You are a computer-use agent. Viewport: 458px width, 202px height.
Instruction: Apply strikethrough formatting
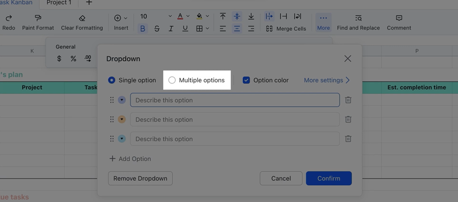click(x=157, y=28)
